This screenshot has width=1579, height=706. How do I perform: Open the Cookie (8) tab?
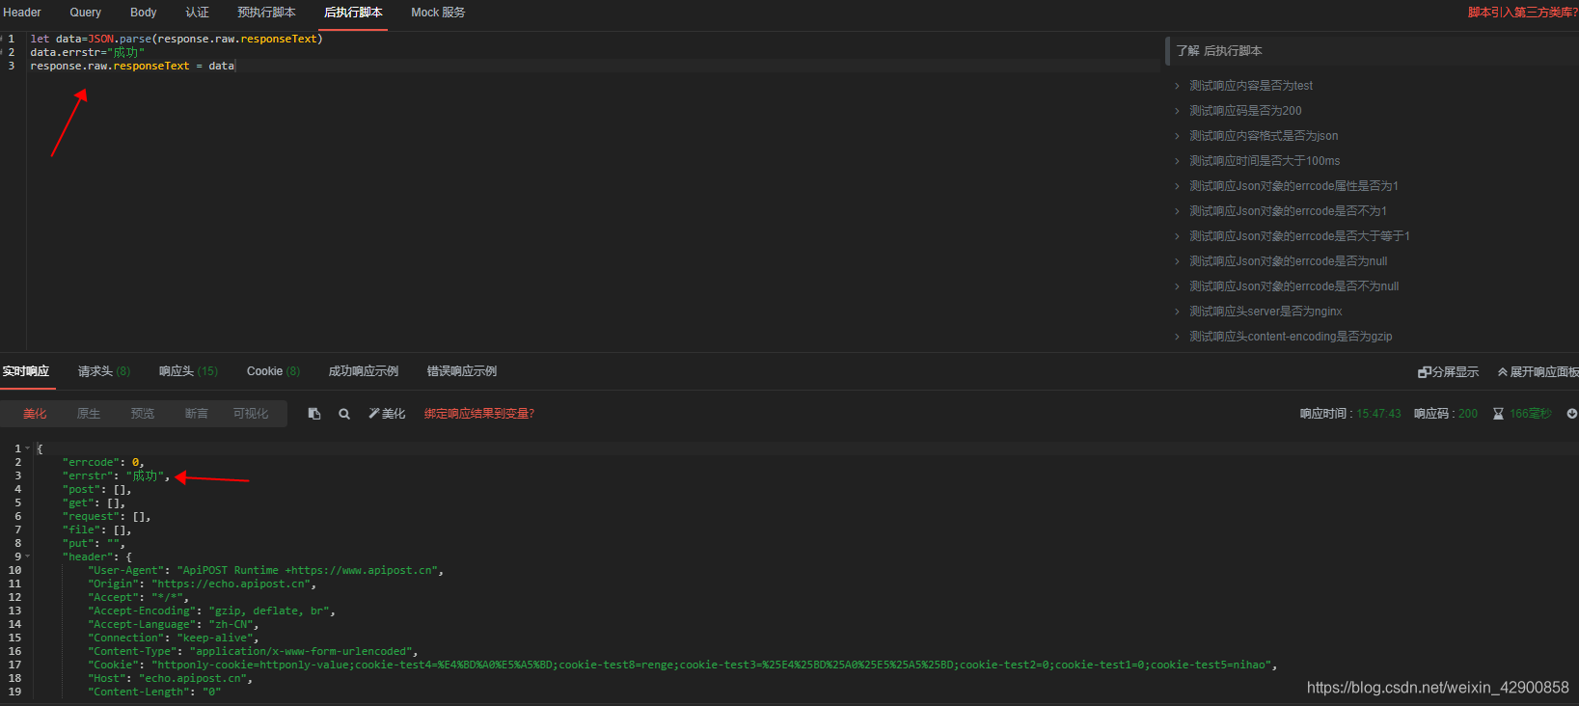point(273,371)
